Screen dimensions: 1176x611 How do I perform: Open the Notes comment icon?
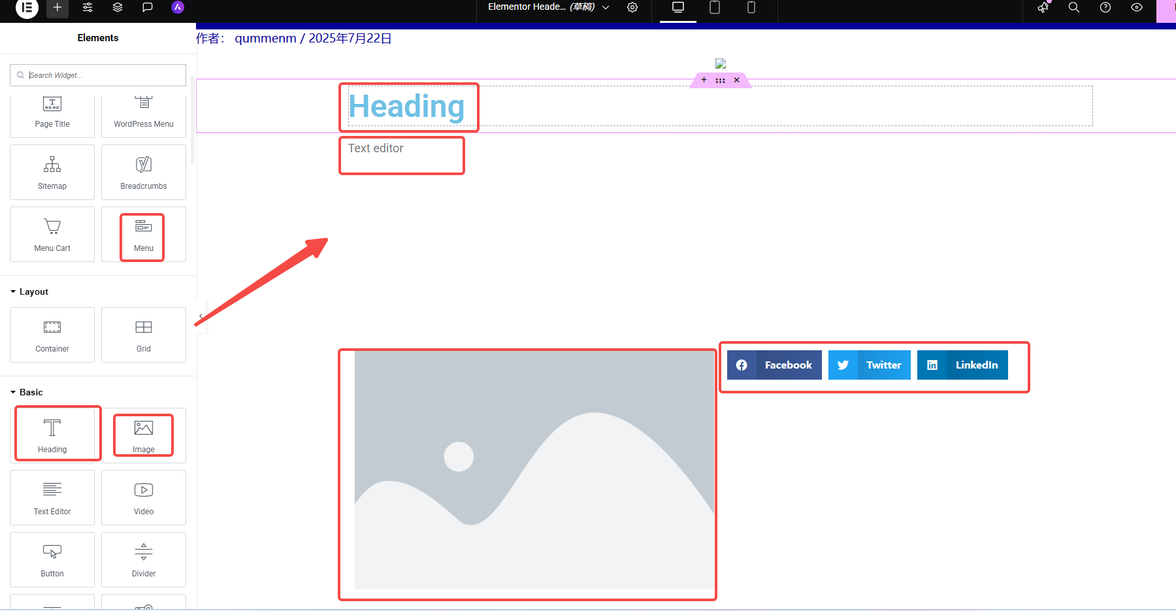coord(147,8)
